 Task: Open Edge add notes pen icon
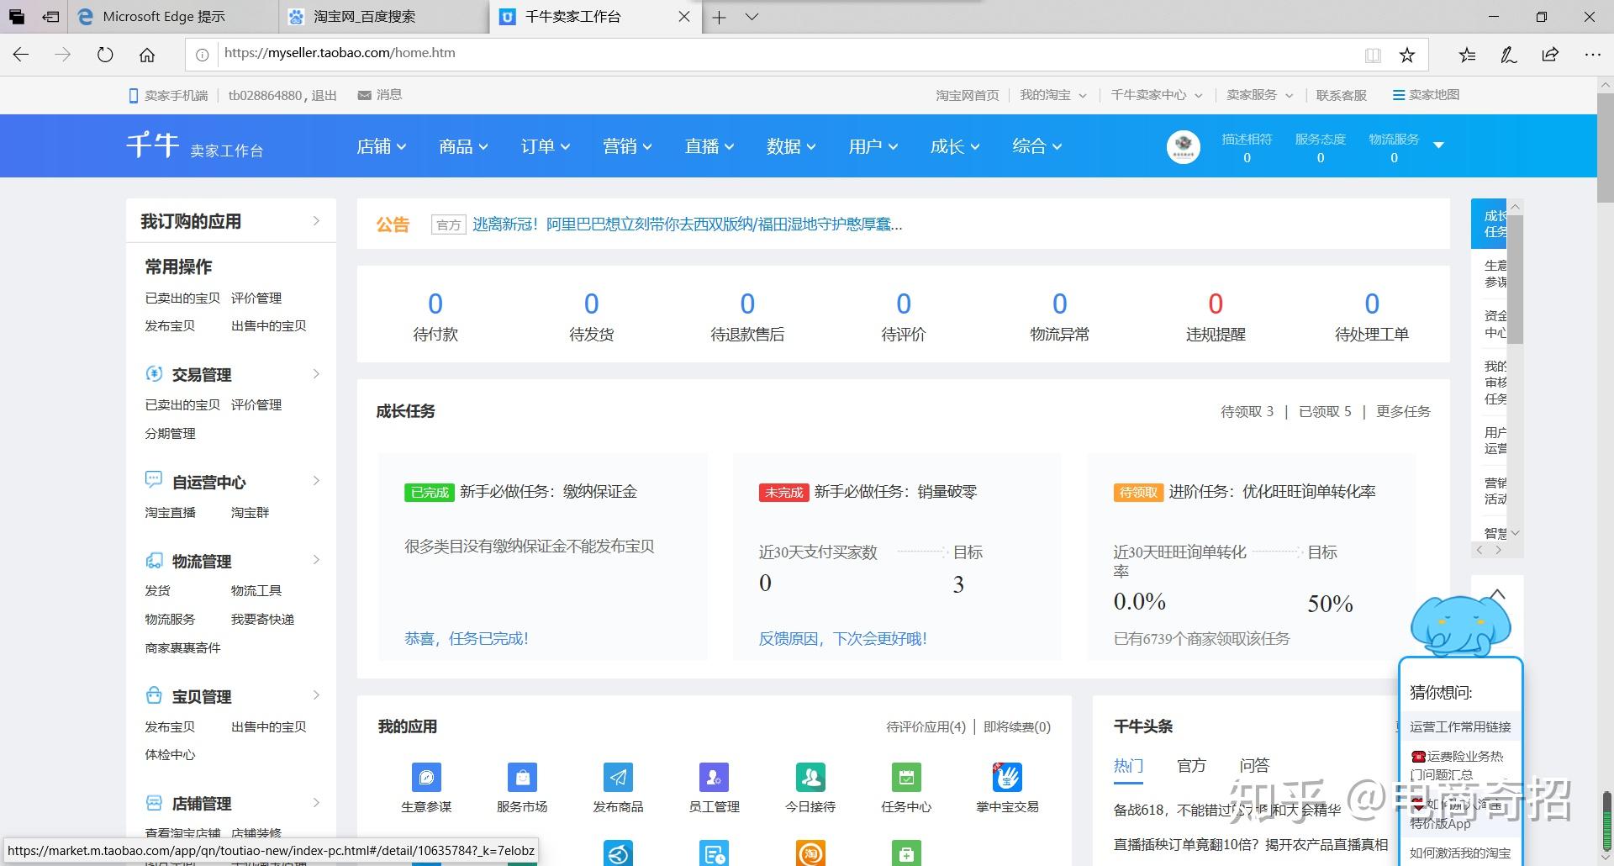pos(1509,55)
